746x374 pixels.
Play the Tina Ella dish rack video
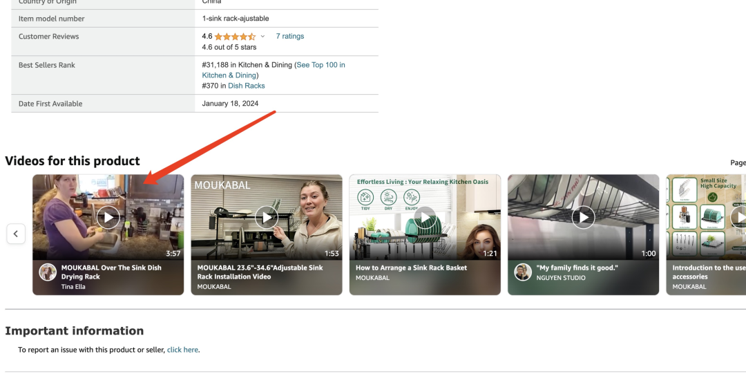108,217
